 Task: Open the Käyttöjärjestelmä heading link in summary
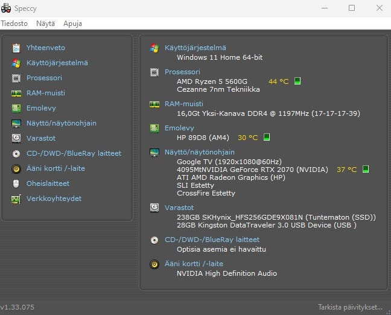pyautogui.click(x=195, y=48)
